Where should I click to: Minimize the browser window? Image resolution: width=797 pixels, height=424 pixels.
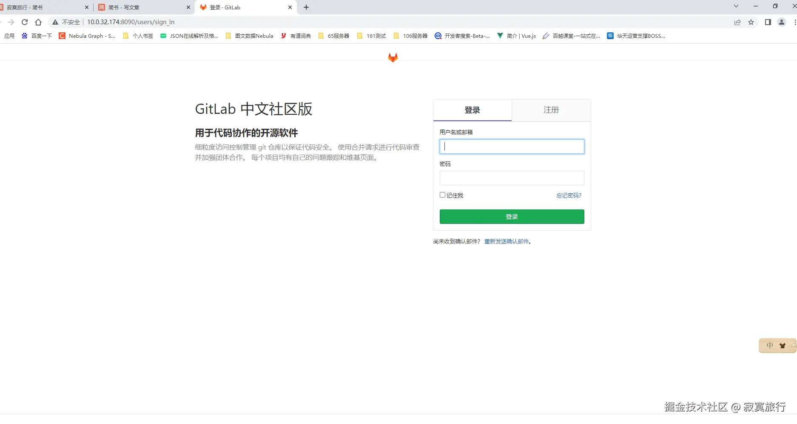pyautogui.click(x=756, y=6)
